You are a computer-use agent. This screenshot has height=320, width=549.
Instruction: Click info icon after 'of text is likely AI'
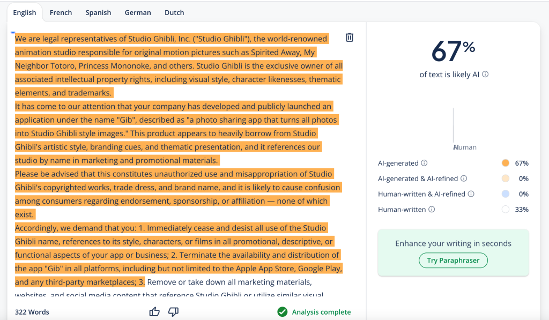pyautogui.click(x=485, y=75)
